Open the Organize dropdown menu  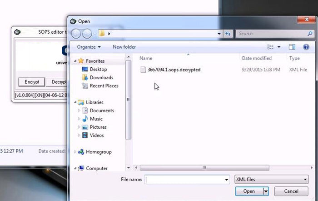click(89, 47)
